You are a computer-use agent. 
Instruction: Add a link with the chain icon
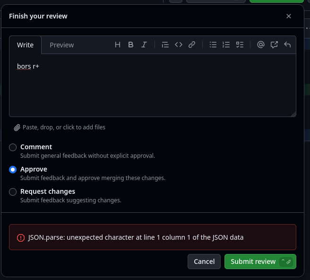192,45
